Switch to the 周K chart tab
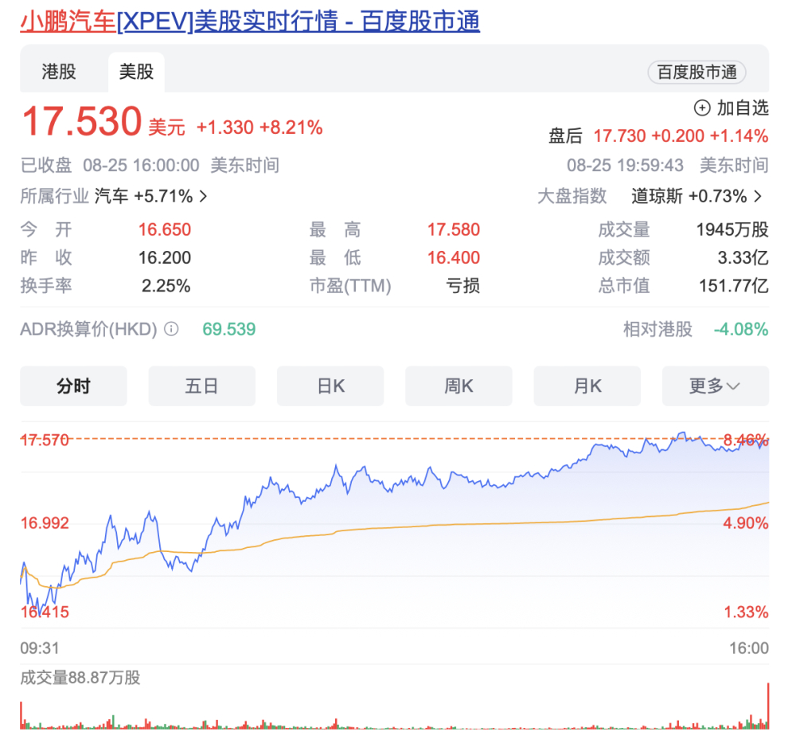Viewport: 796px width, 736px height. pos(458,386)
